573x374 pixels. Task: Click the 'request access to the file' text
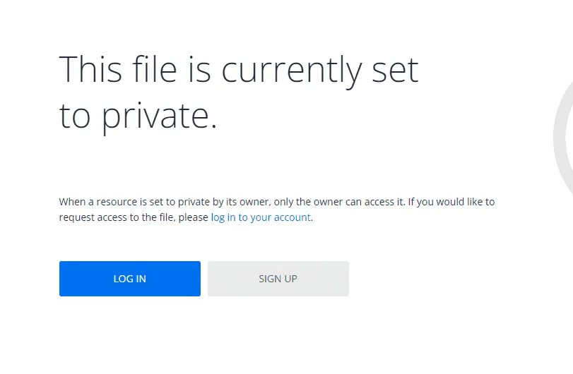117,217
